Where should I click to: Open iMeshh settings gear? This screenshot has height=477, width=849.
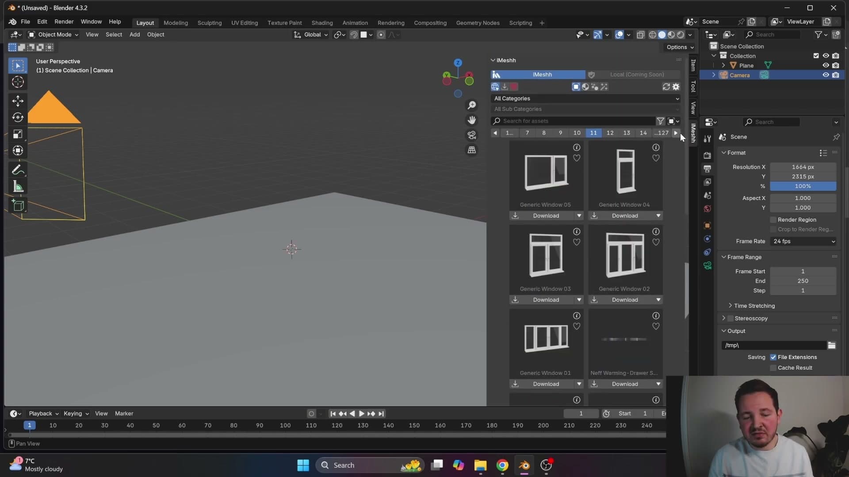pyautogui.click(x=676, y=87)
